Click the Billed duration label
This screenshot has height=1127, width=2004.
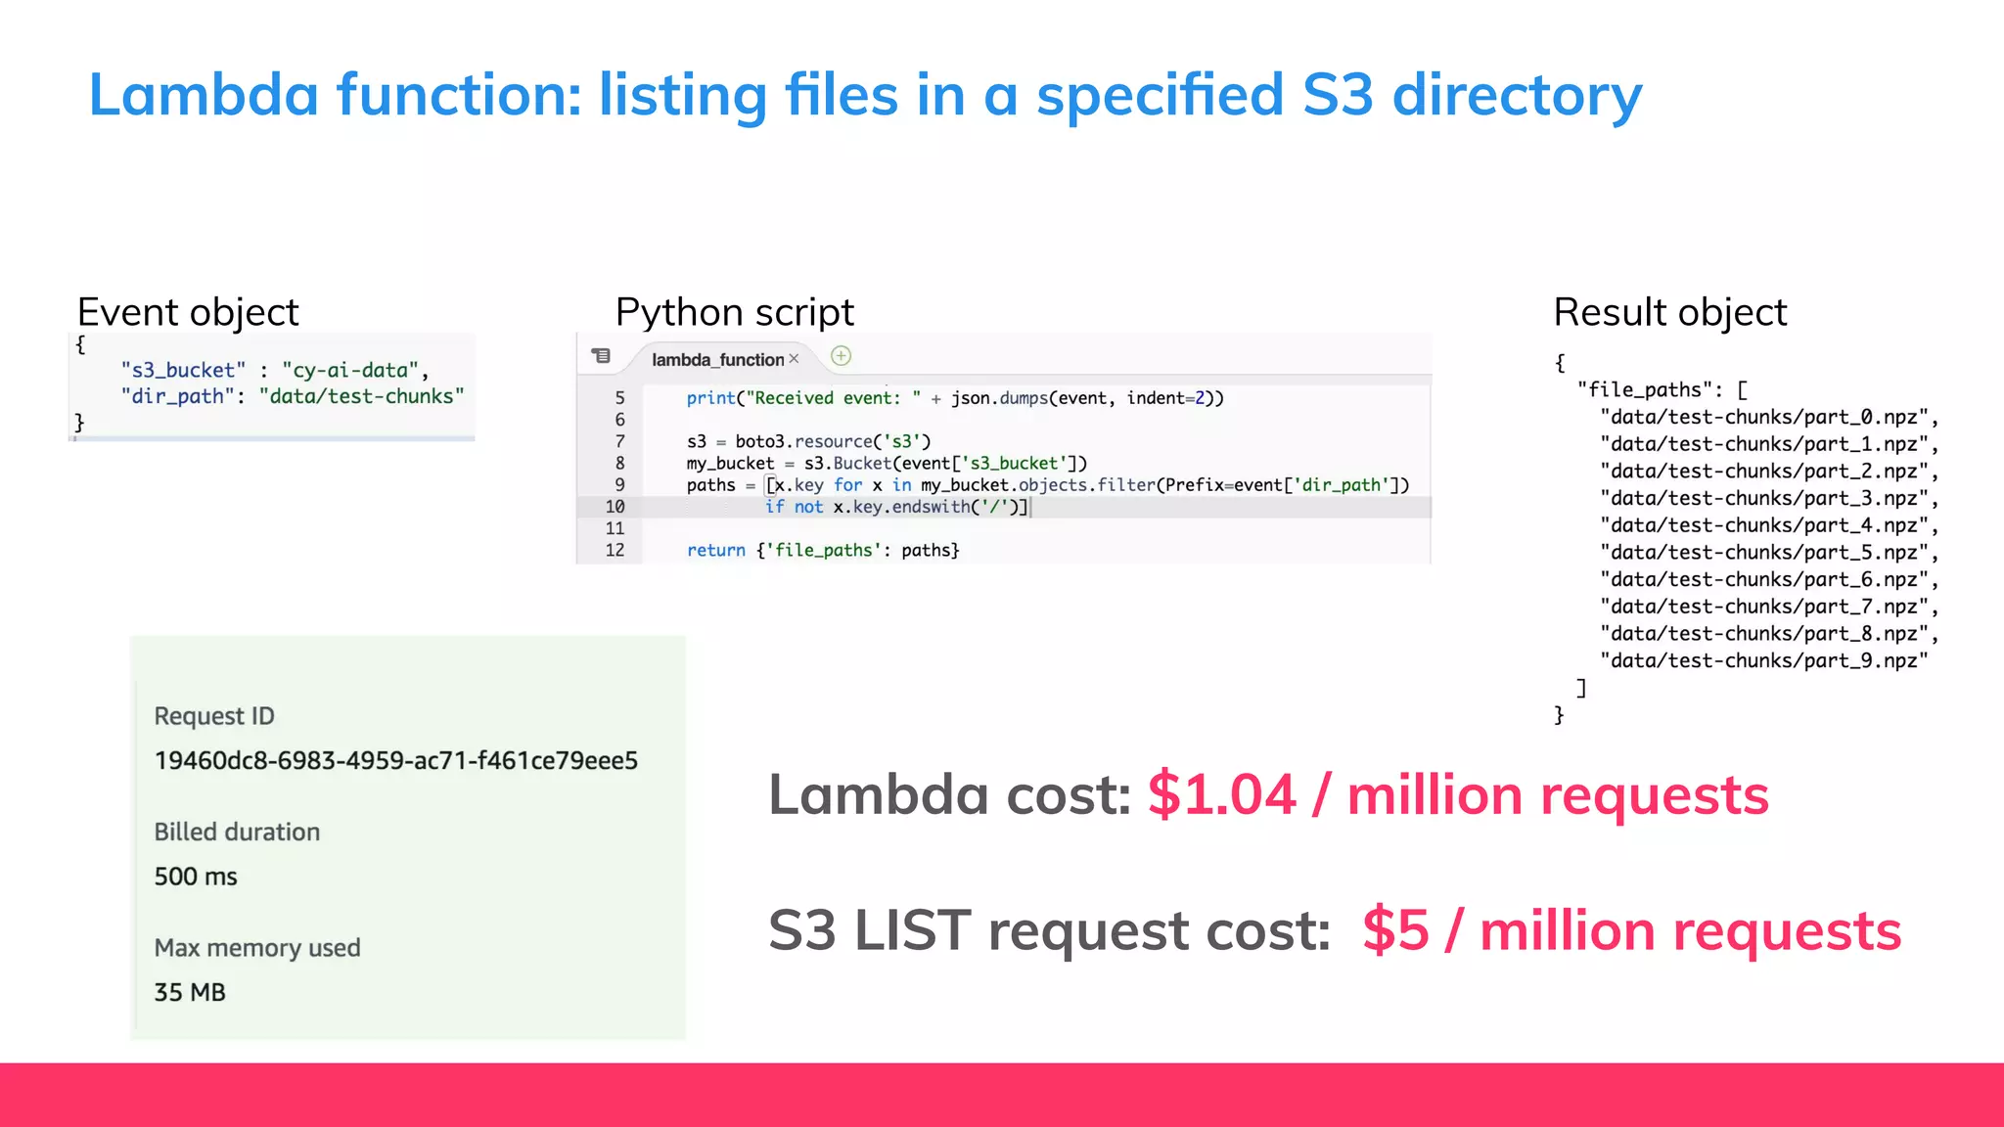tap(237, 832)
